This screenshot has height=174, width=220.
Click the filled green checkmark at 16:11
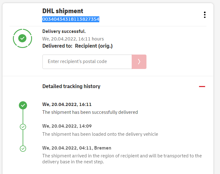[23, 105]
